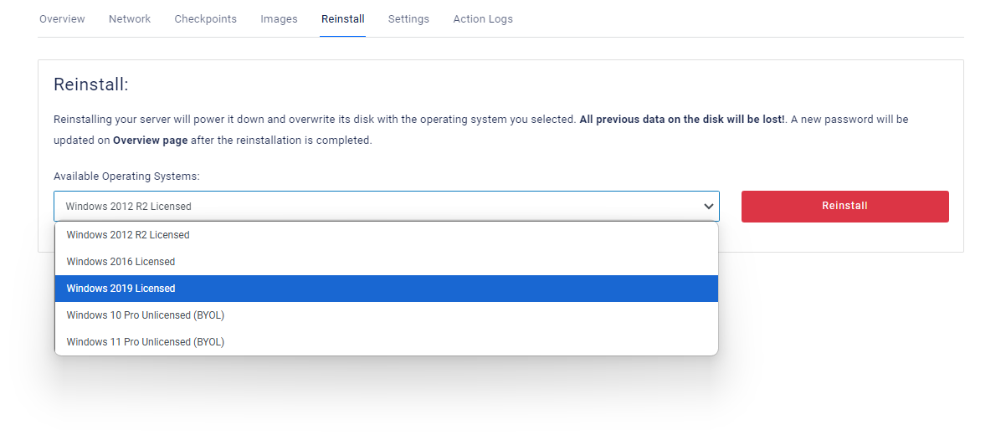
Task: Click the selected value in the OS combo box
Action: click(x=129, y=207)
